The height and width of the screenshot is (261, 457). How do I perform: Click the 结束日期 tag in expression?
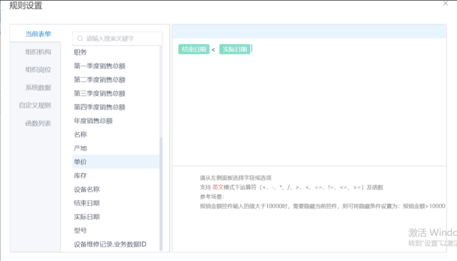[194, 49]
